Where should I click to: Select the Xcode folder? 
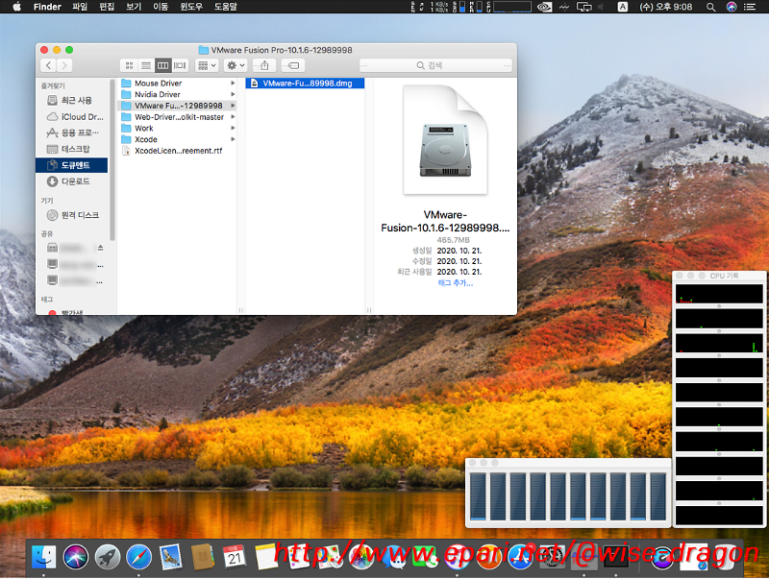pyautogui.click(x=177, y=139)
